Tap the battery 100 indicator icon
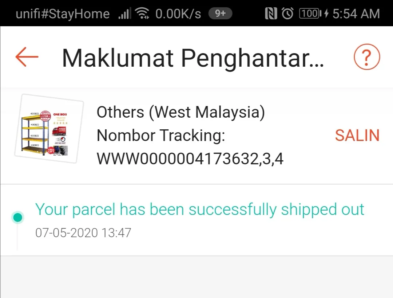Screen dimensions: 393x298 310,13
